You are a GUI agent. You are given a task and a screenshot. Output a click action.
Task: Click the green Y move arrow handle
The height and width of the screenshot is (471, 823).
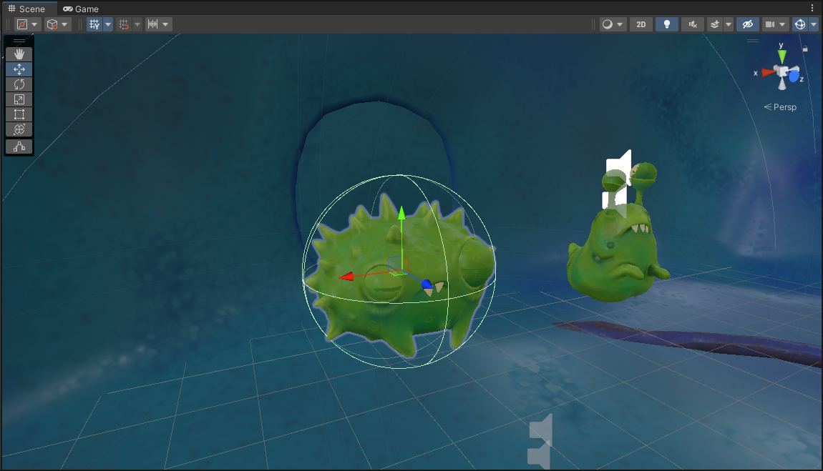coord(401,212)
